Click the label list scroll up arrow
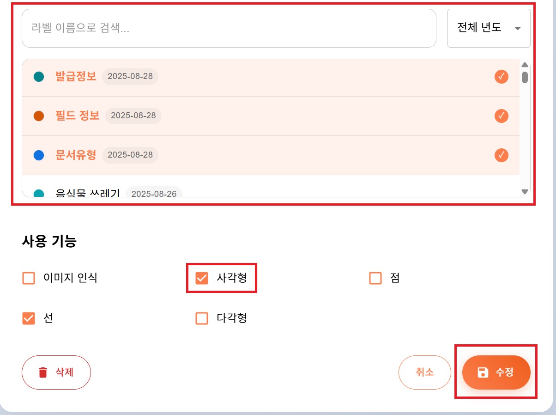556x415 pixels. (x=525, y=64)
